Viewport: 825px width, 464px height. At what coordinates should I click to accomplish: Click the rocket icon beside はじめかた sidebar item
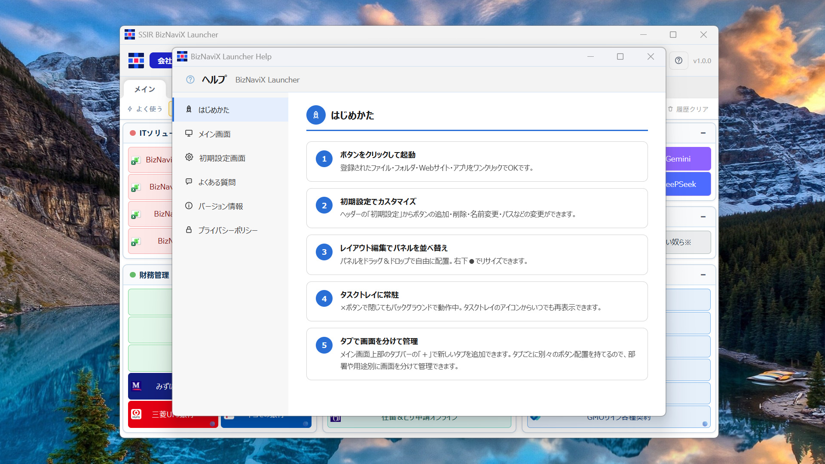point(189,109)
